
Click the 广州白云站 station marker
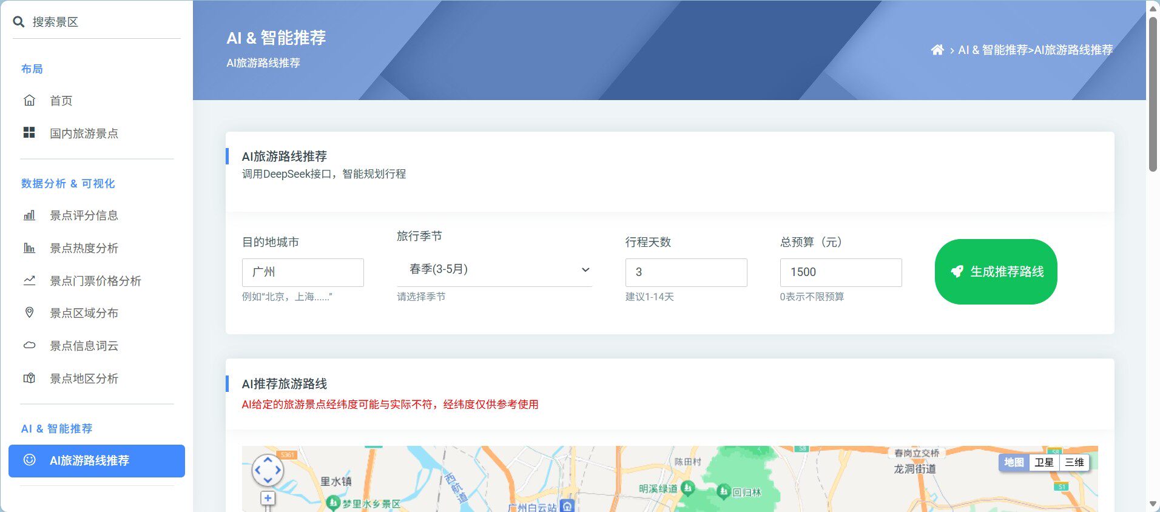[x=567, y=507]
